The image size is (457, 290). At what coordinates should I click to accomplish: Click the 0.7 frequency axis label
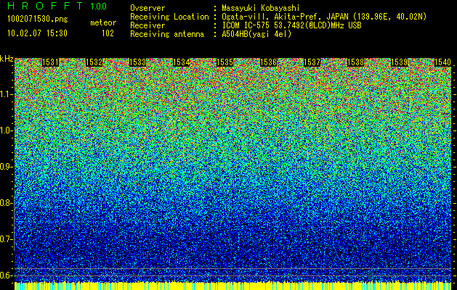point(7,239)
